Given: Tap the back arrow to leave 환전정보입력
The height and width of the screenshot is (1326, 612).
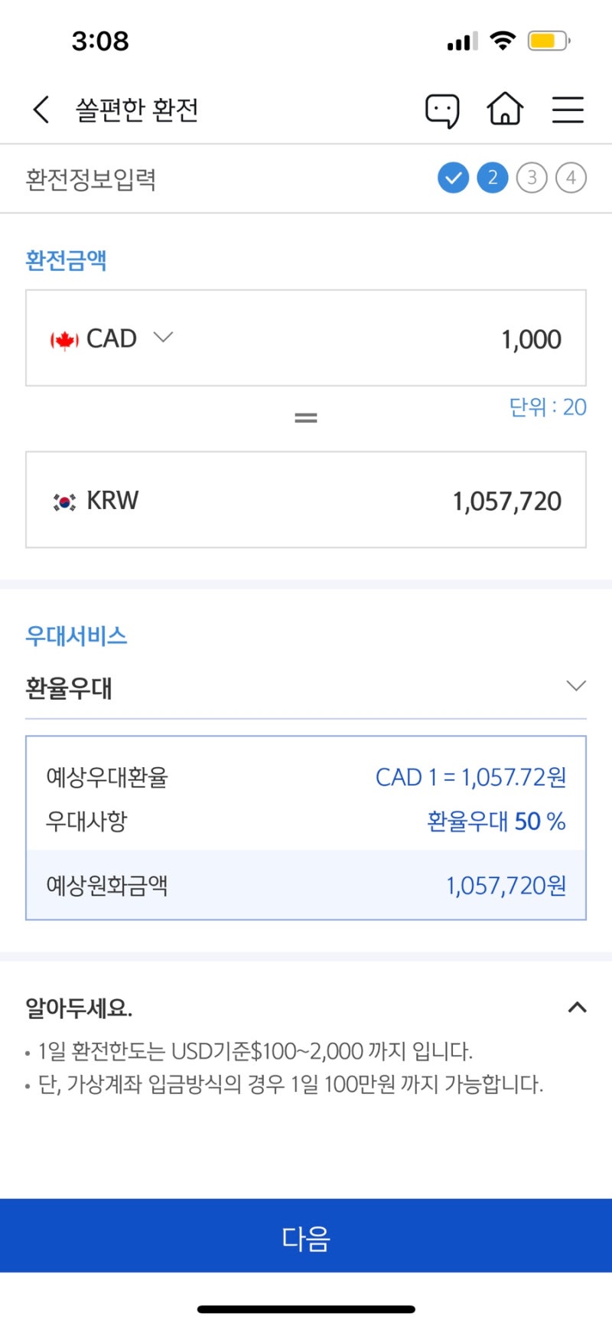Looking at the screenshot, I should pyautogui.click(x=40, y=109).
